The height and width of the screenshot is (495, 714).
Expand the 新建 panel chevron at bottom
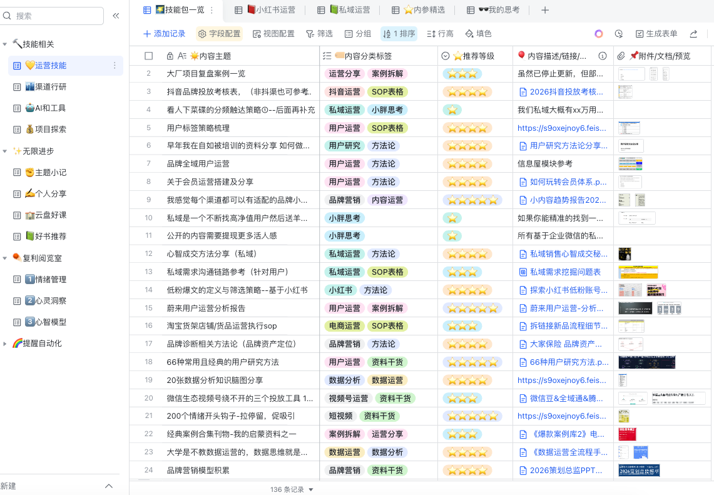[x=108, y=486]
